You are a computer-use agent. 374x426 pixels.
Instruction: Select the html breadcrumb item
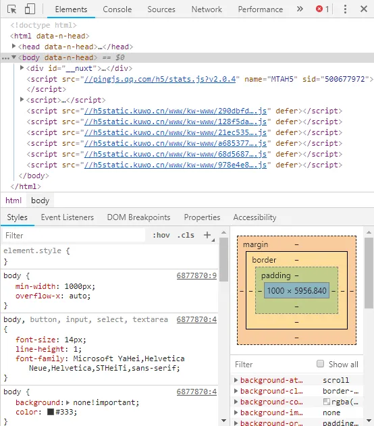tap(14, 201)
